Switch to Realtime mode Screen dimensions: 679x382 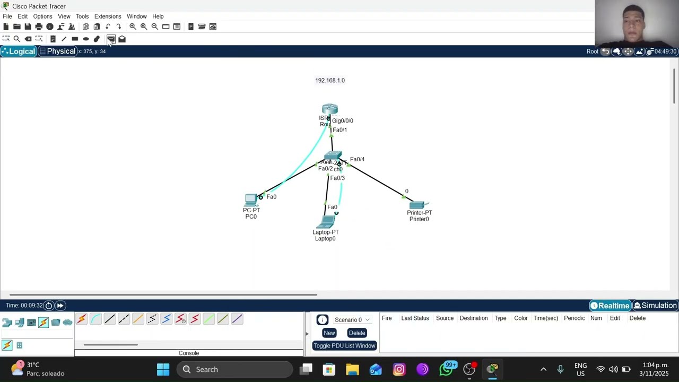(610, 306)
